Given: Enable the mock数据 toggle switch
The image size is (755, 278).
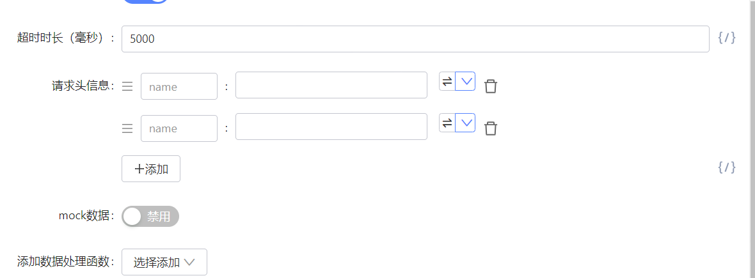Looking at the screenshot, I should 150,217.
